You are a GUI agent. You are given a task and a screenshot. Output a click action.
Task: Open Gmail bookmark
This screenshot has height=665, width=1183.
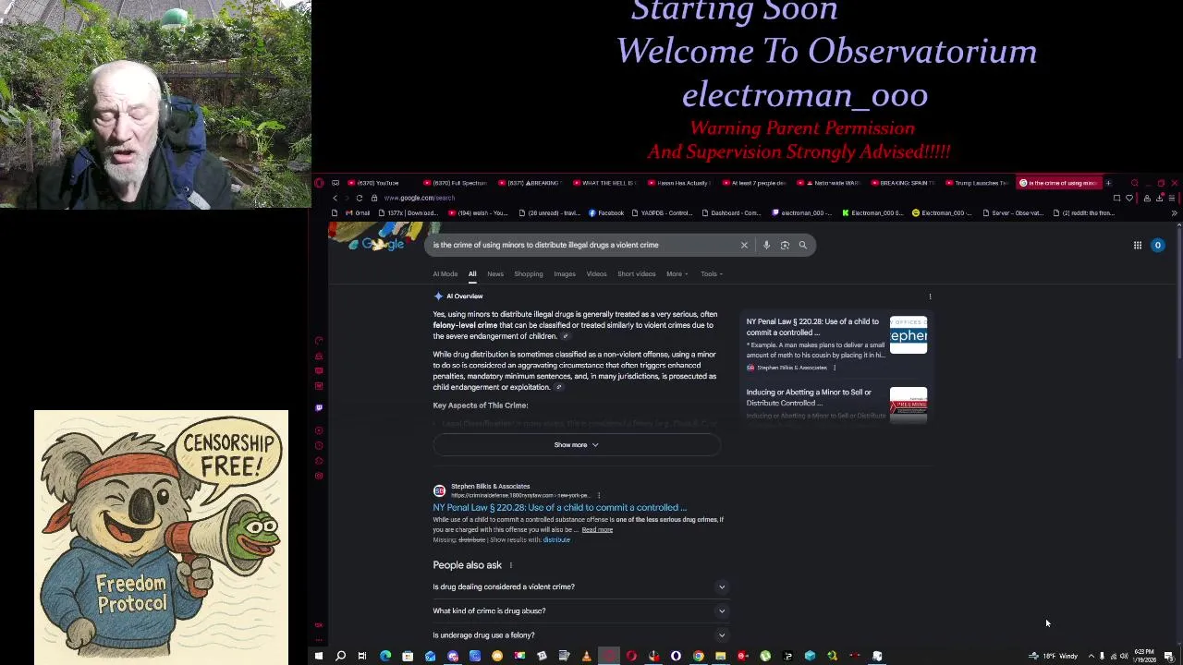(x=357, y=213)
